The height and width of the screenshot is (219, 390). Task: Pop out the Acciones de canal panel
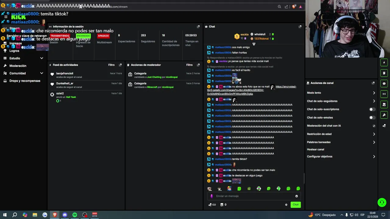[x=373, y=83]
